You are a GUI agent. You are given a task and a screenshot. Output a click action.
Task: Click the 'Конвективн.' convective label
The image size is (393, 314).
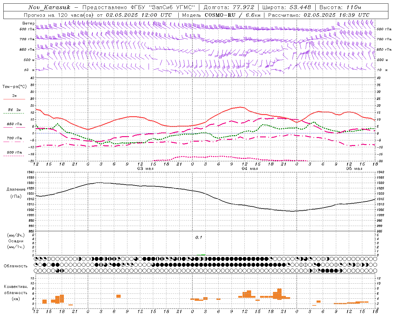(x=16, y=287)
